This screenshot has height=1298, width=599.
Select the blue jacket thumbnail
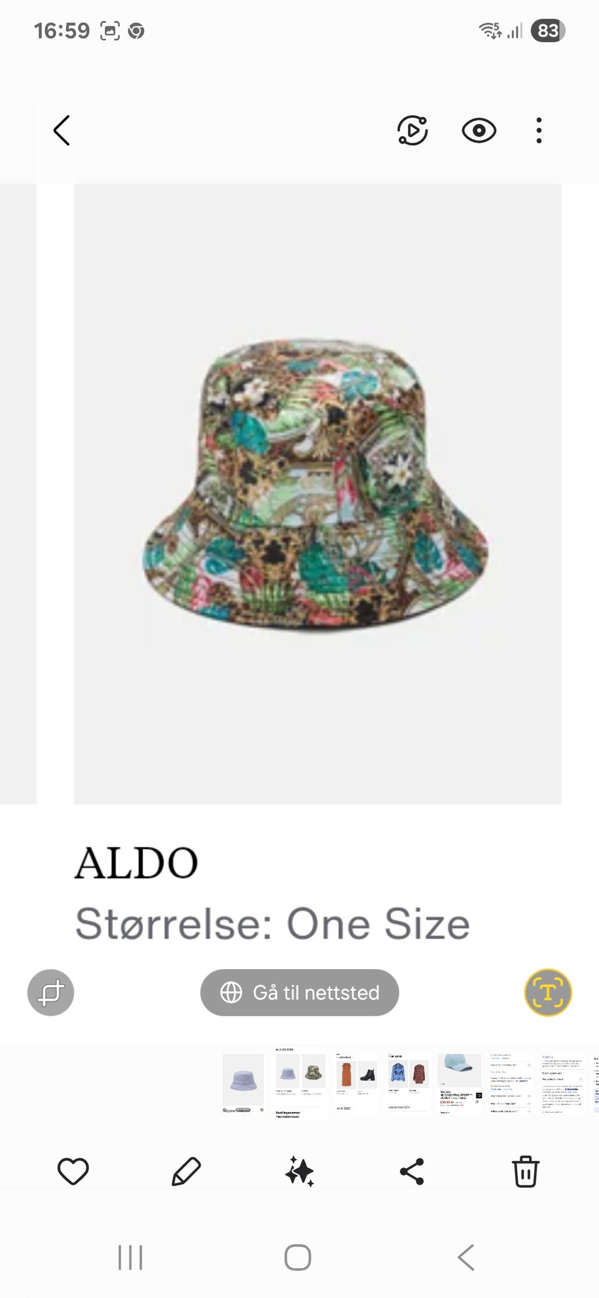pyautogui.click(x=409, y=1083)
